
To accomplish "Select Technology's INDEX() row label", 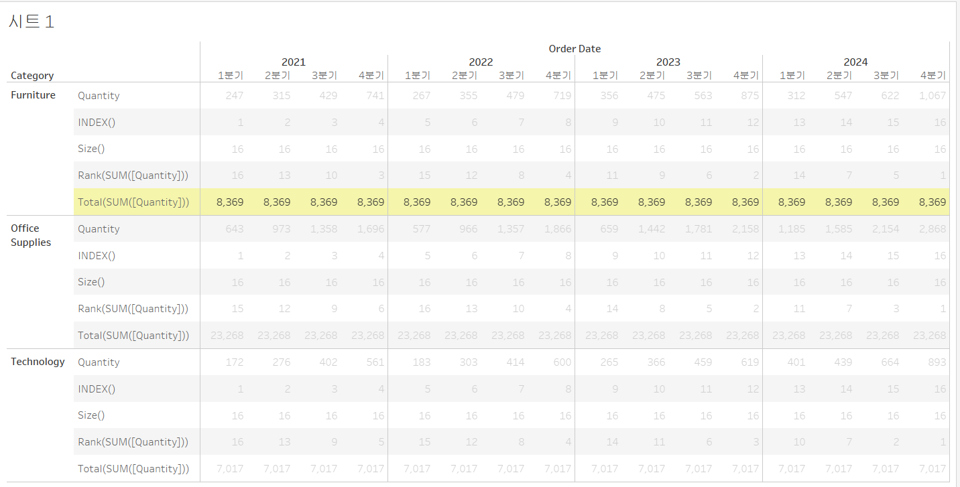I will coord(97,389).
